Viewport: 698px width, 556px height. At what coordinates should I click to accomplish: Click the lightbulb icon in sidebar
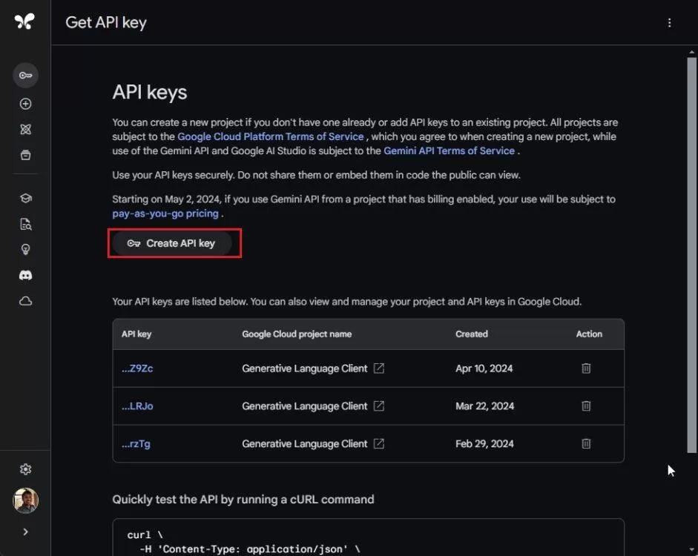[x=25, y=249]
